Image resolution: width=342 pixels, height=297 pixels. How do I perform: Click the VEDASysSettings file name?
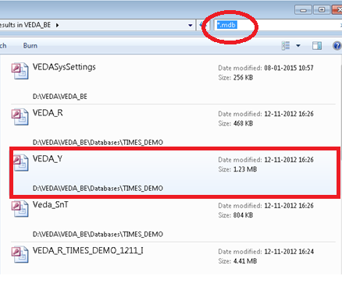coord(64,67)
